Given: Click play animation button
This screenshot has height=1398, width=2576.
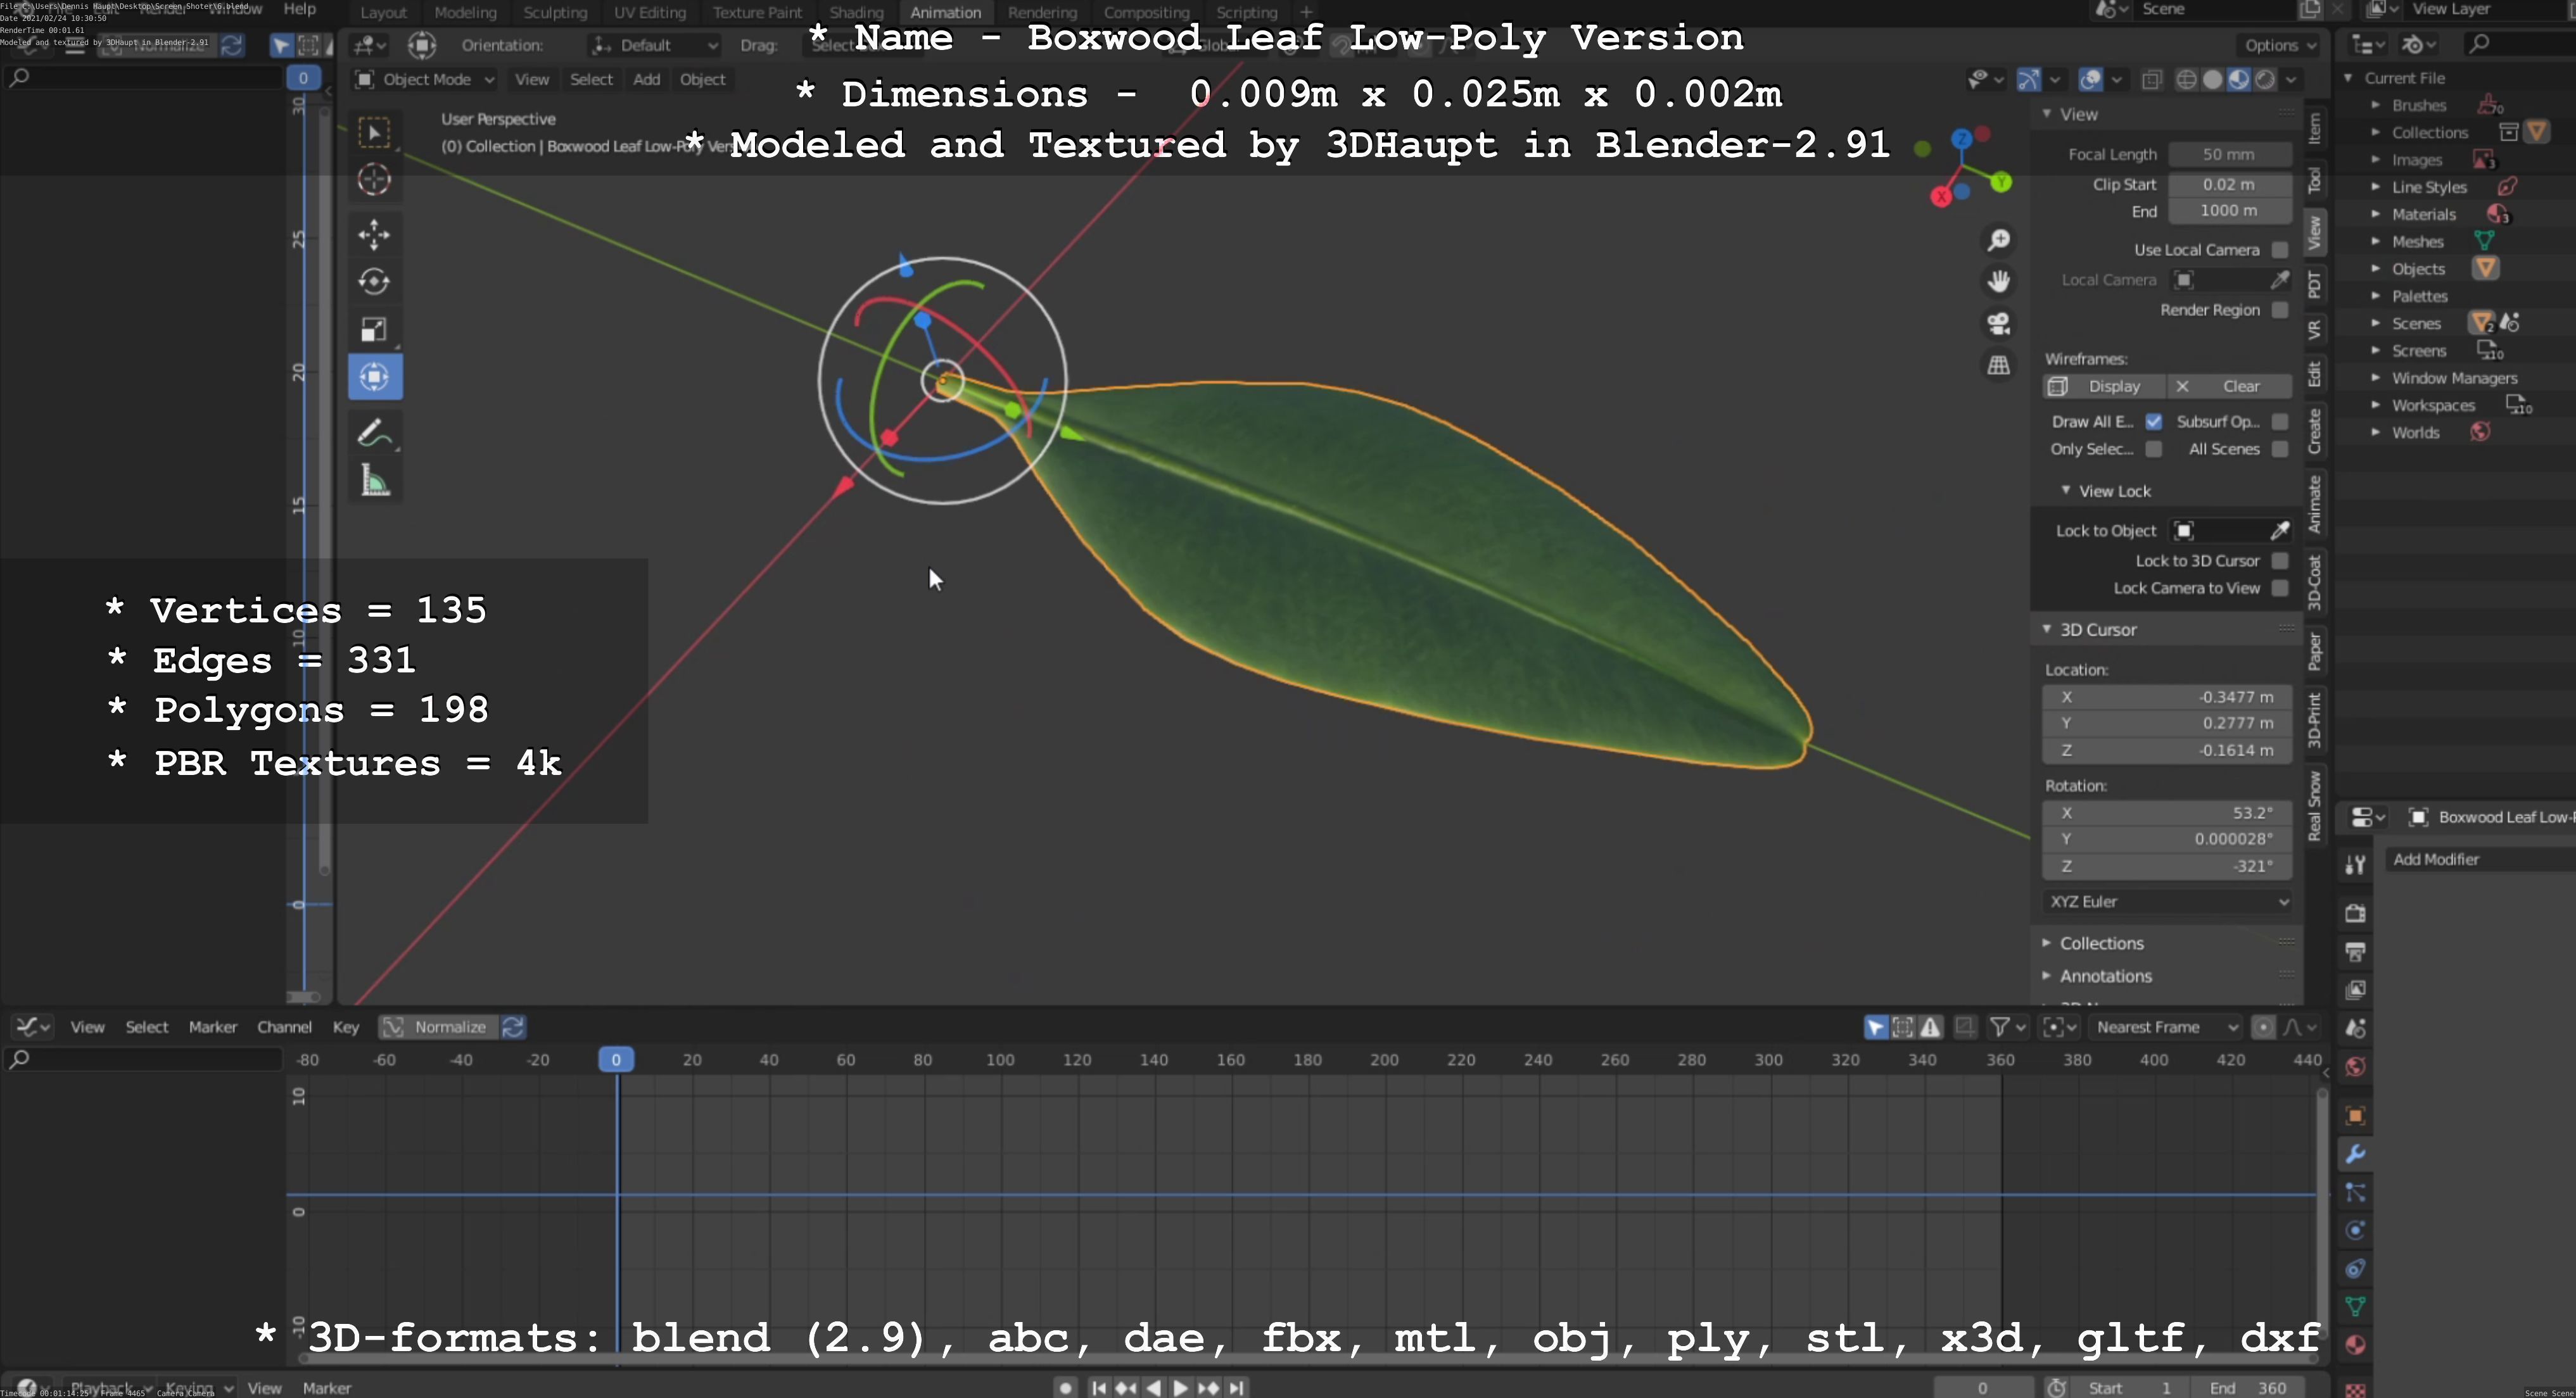Looking at the screenshot, I should click(x=1181, y=1387).
